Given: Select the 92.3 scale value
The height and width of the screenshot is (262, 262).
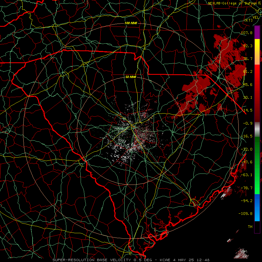Looking at the screenshot, I should (248, 46).
